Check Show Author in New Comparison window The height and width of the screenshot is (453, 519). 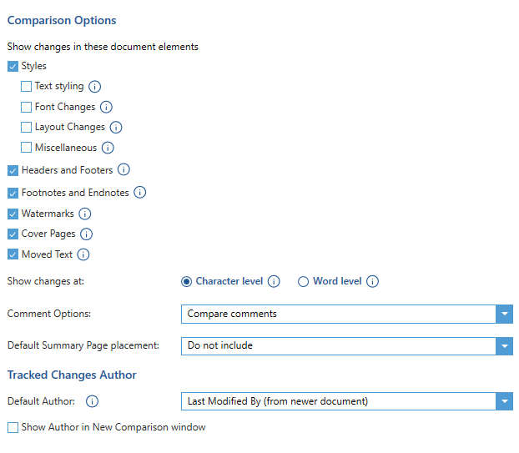pos(13,427)
